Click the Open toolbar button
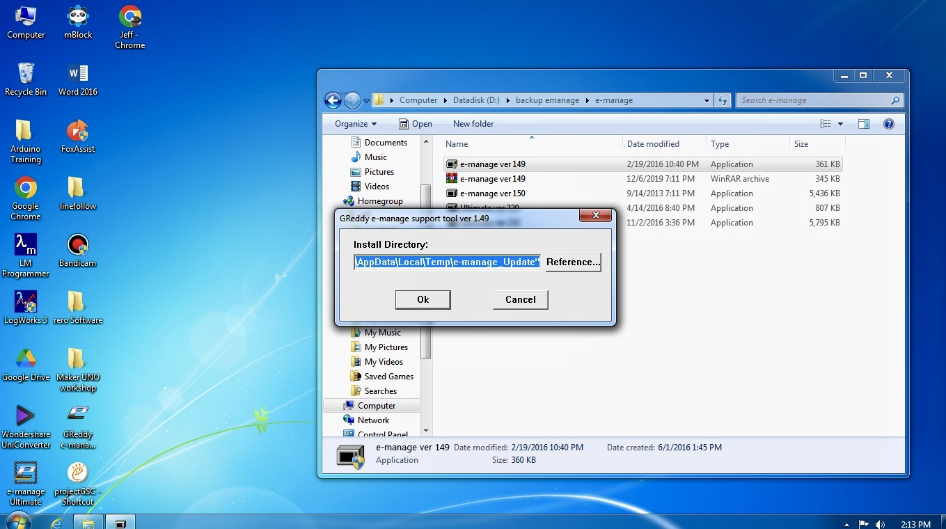This screenshot has width=946, height=529. click(x=416, y=124)
